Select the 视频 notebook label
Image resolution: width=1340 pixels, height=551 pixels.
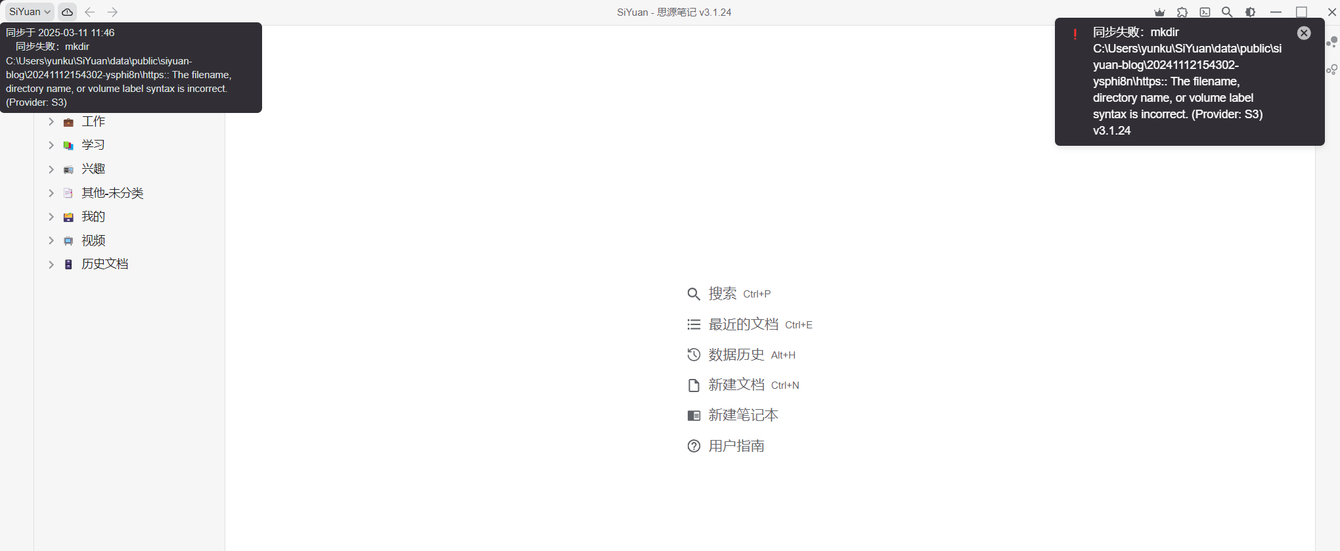point(93,240)
